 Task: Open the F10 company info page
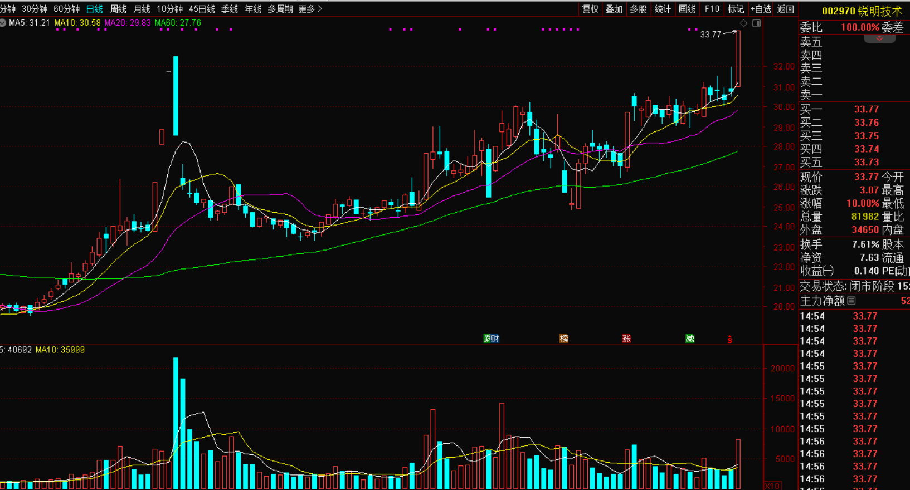[712, 9]
